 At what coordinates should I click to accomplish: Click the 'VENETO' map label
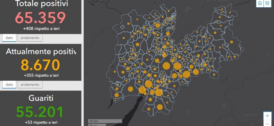pyautogui.click(x=251, y=115)
